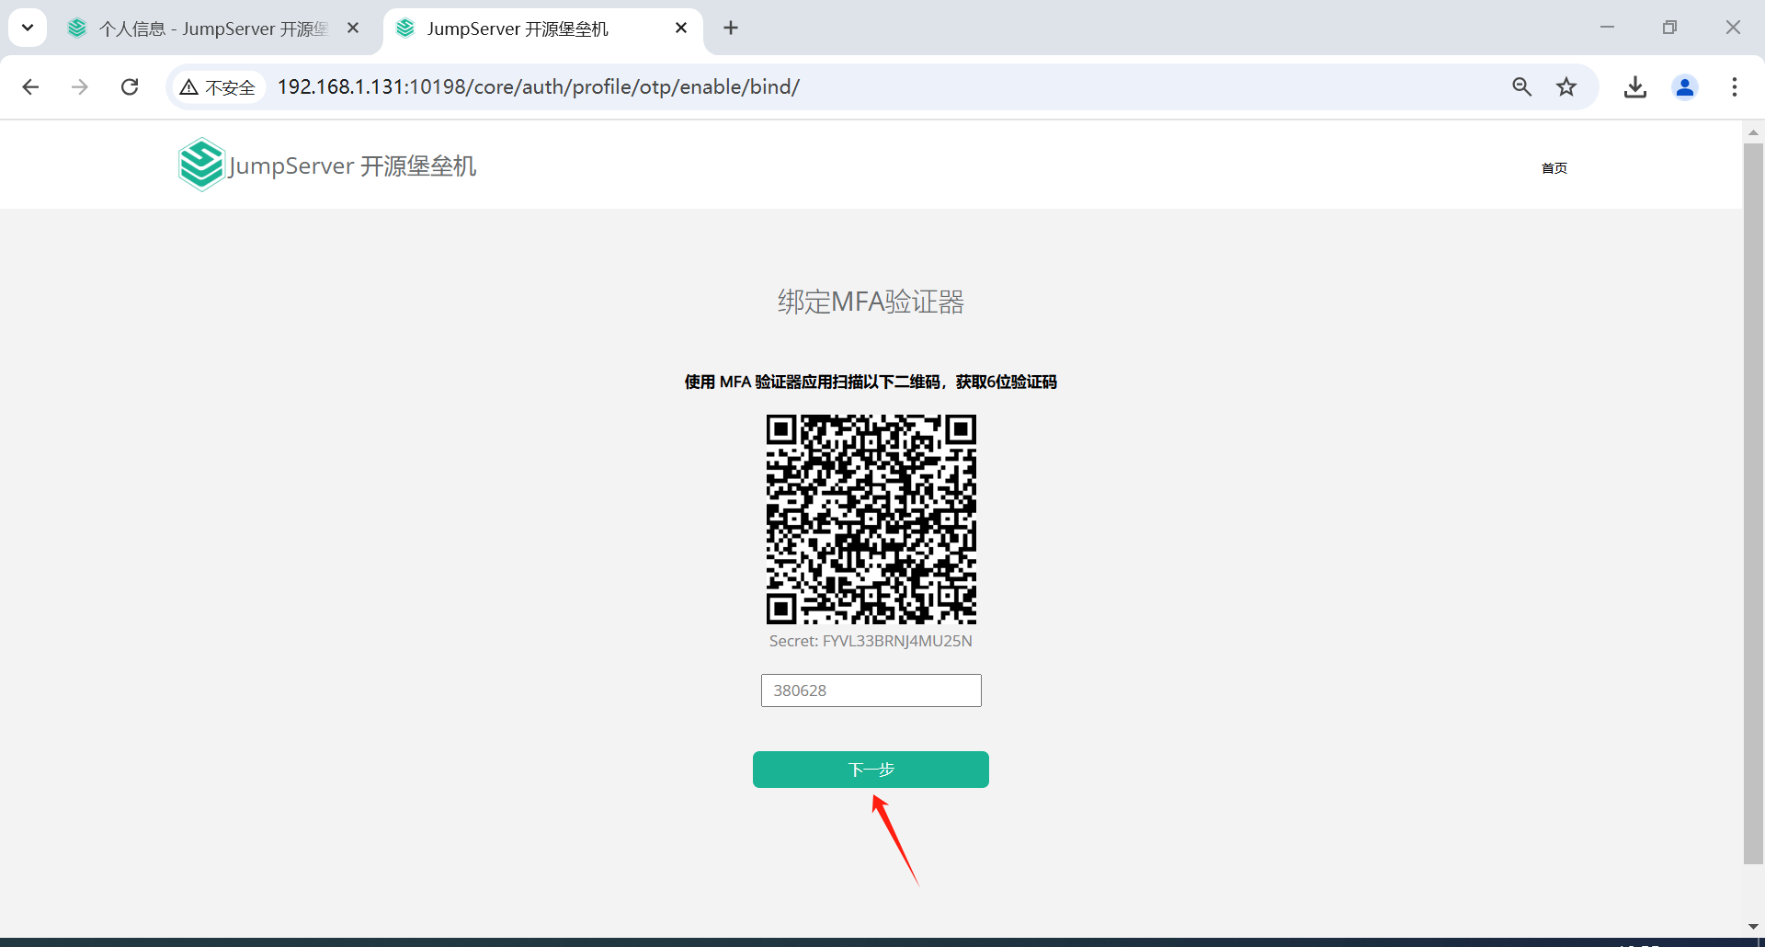Open the Chrome three-dot menu
The width and height of the screenshot is (1765, 947).
(x=1735, y=86)
